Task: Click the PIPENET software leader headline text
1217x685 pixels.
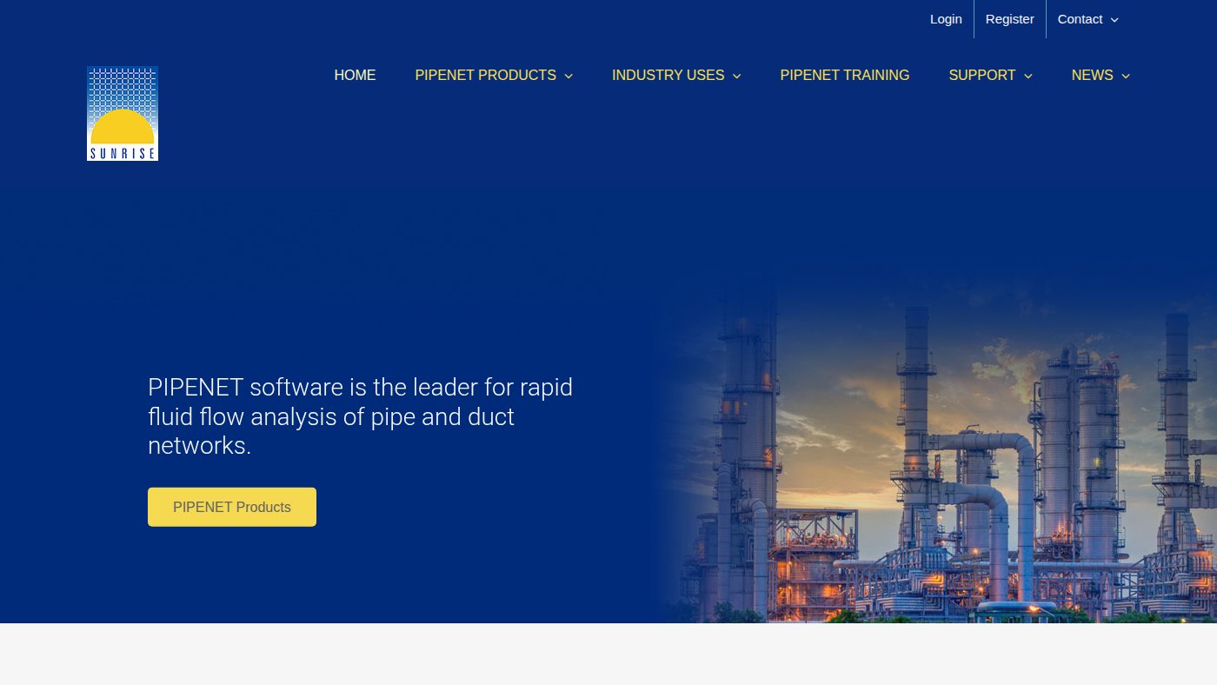Action: coord(361,416)
